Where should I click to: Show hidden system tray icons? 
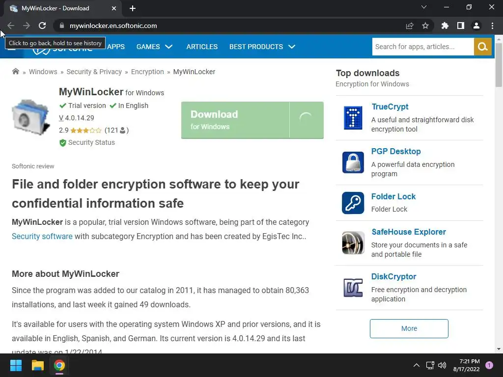click(417, 365)
